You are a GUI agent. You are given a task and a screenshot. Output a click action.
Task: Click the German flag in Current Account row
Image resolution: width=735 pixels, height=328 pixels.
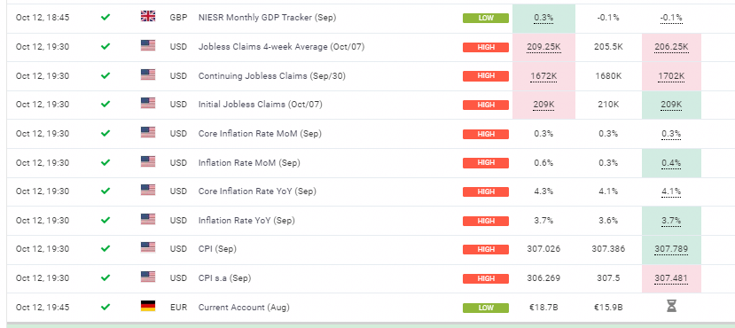pos(148,307)
